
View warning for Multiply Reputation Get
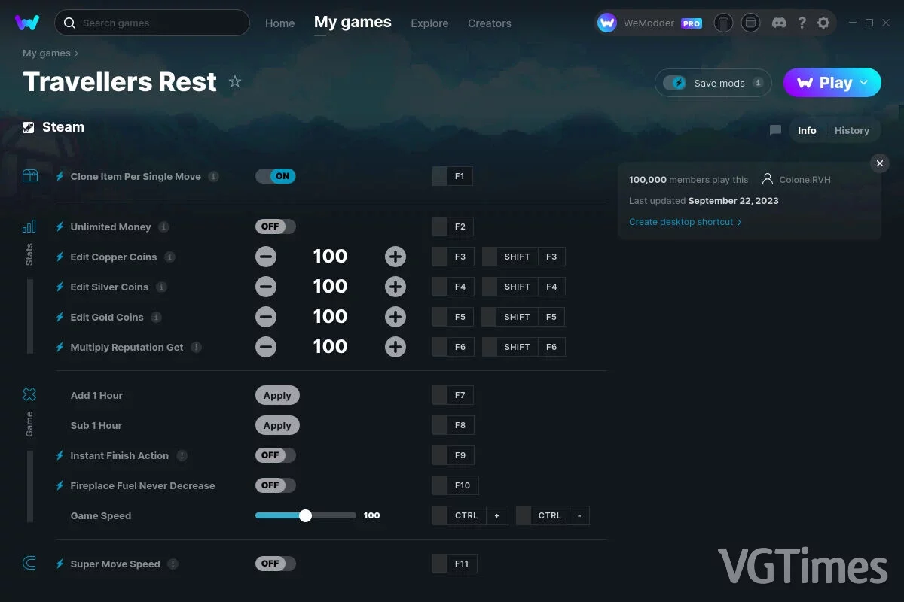point(196,347)
